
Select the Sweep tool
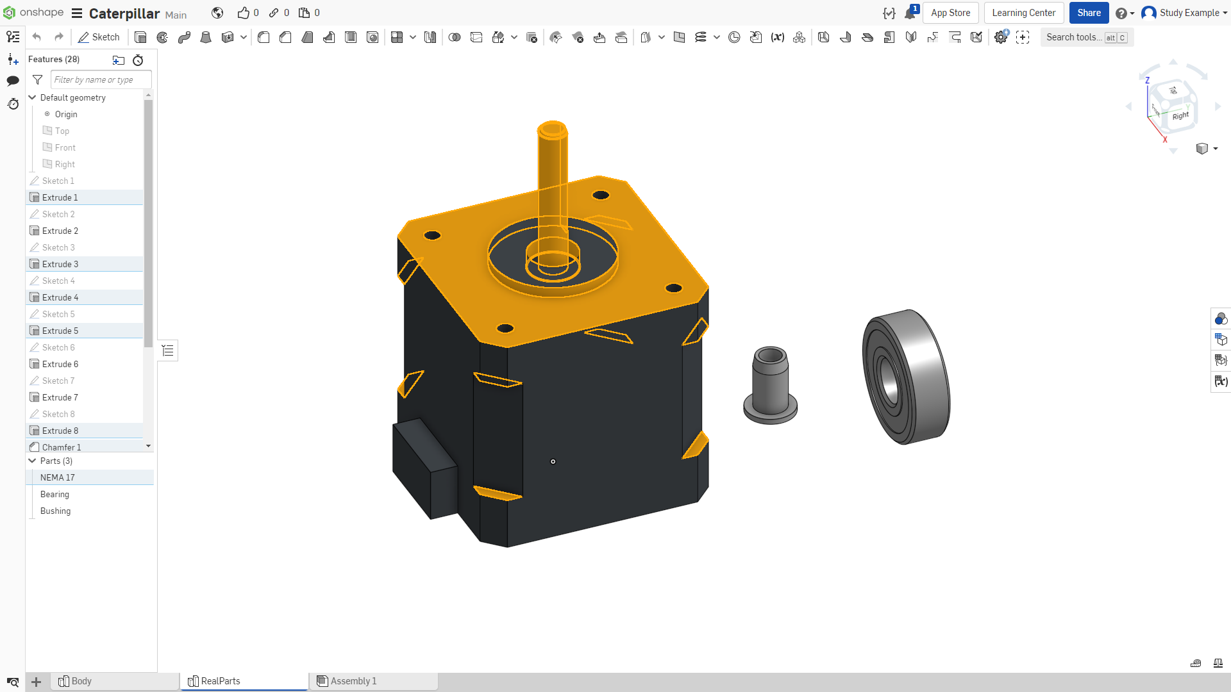coord(184,37)
